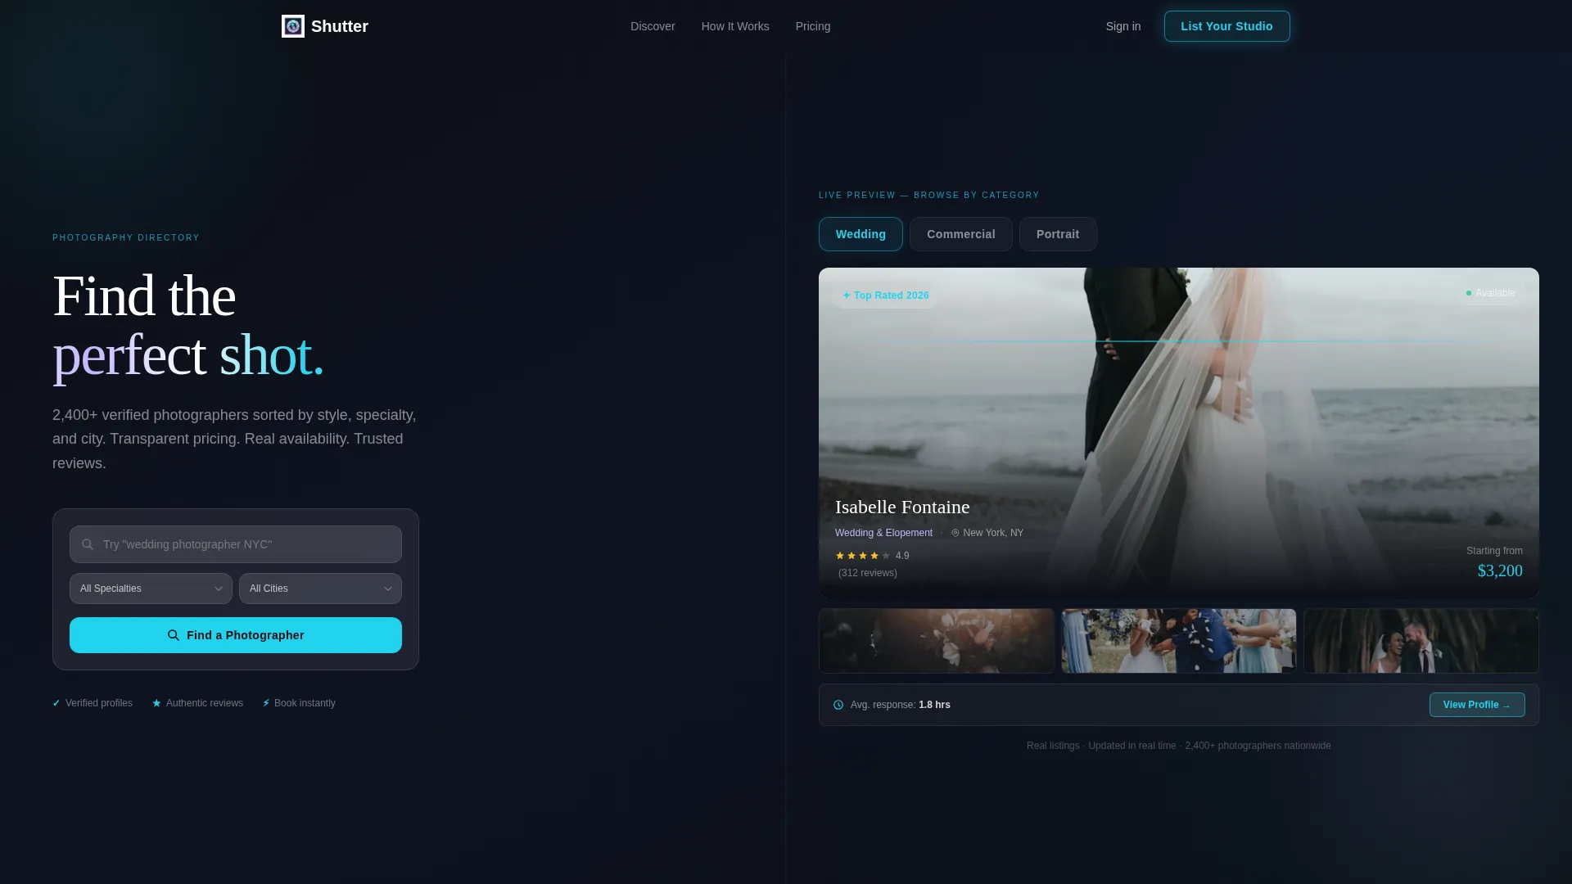Click the star icon for Authentic reviews
The width and height of the screenshot is (1572, 884).
pyautogui.click(x=156, y=703)
